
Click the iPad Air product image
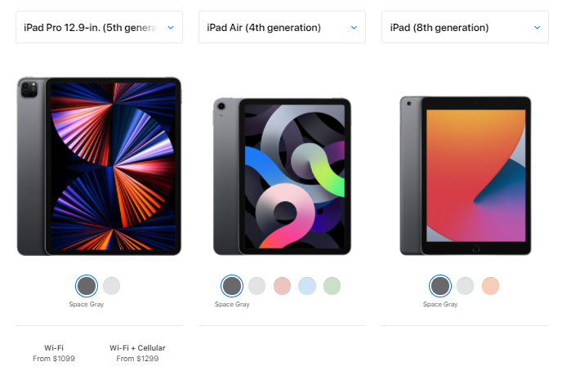click(x=282, y=177)
